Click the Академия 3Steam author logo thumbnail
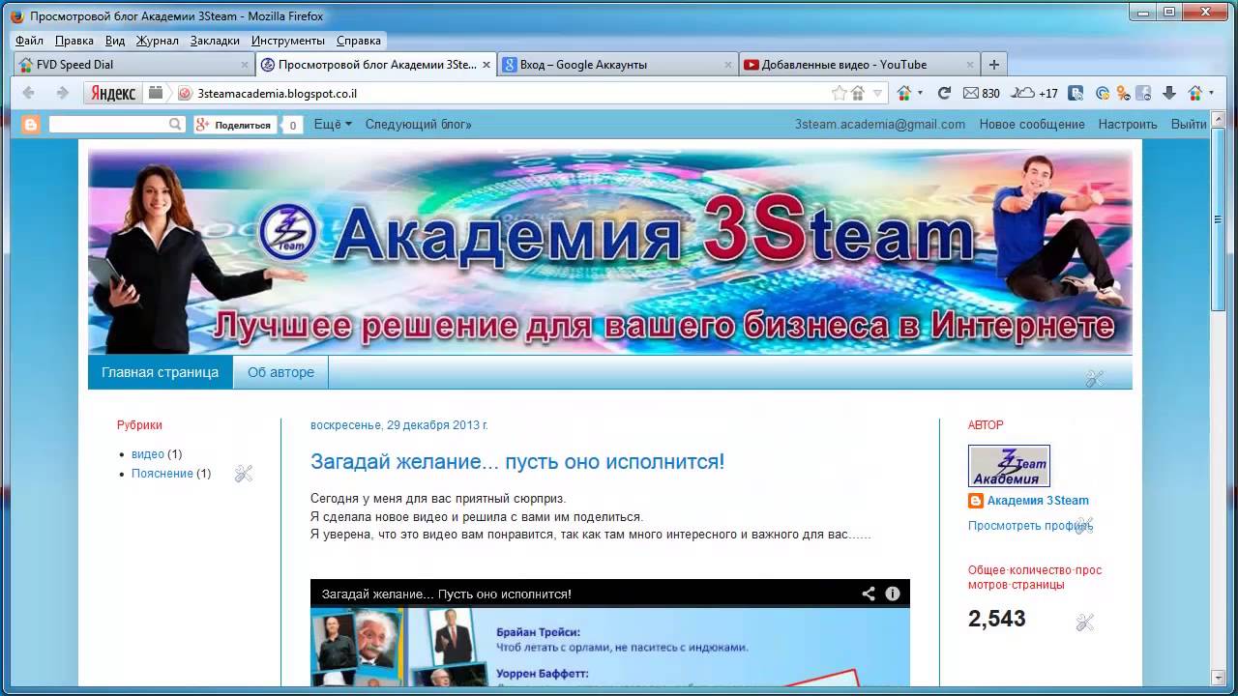The height and width of the screenshot is (696, 1238). tap(1009, 466)
